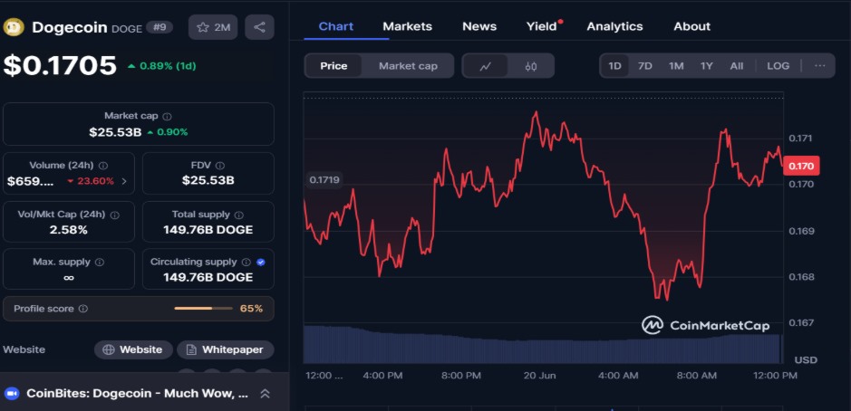Add Dogecoin to watchlist with star
This screenshot has width=851, height=411.
(213, 27)
